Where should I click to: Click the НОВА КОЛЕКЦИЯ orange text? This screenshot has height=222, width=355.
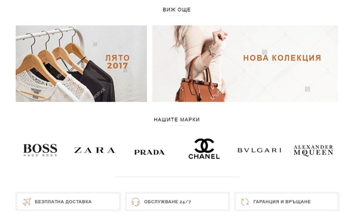tap(282, 58)
